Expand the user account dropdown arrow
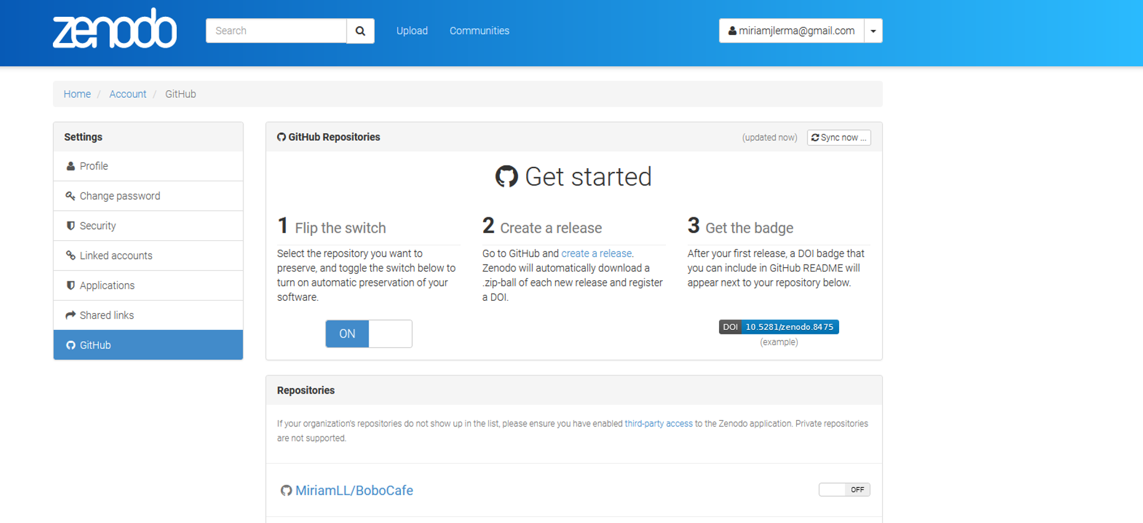This screenshot has width=1143, height=523. click(873, 31)
